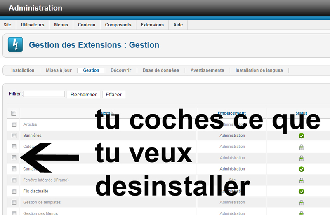
Task: Enable the Gestion de templates checkbox
Action: click(14, 202)
